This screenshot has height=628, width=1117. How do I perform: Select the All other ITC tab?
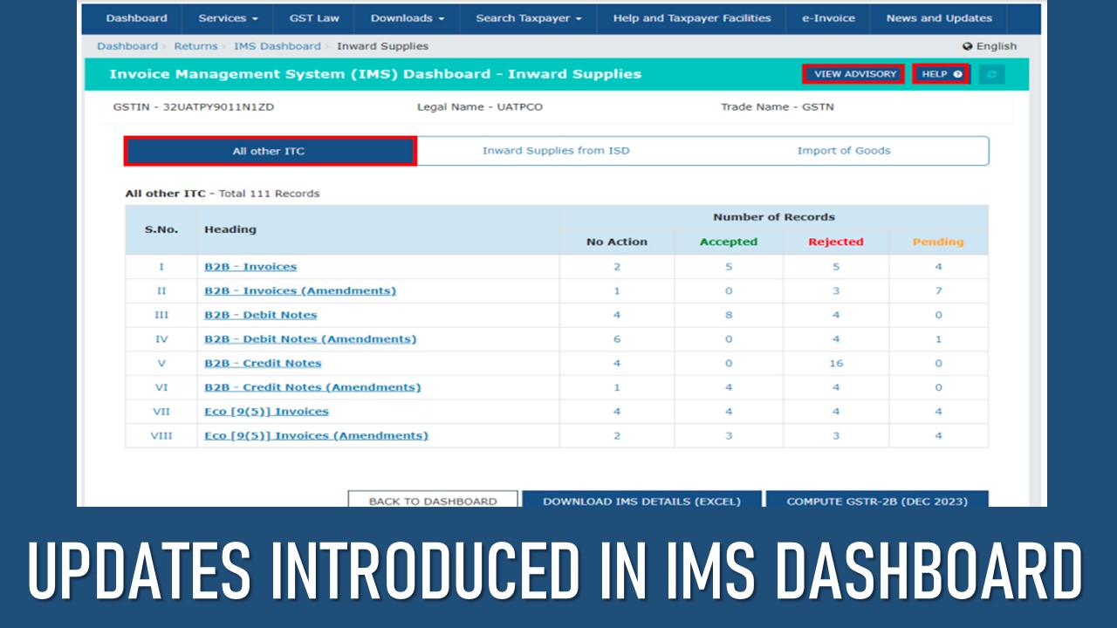coord(270,151)
